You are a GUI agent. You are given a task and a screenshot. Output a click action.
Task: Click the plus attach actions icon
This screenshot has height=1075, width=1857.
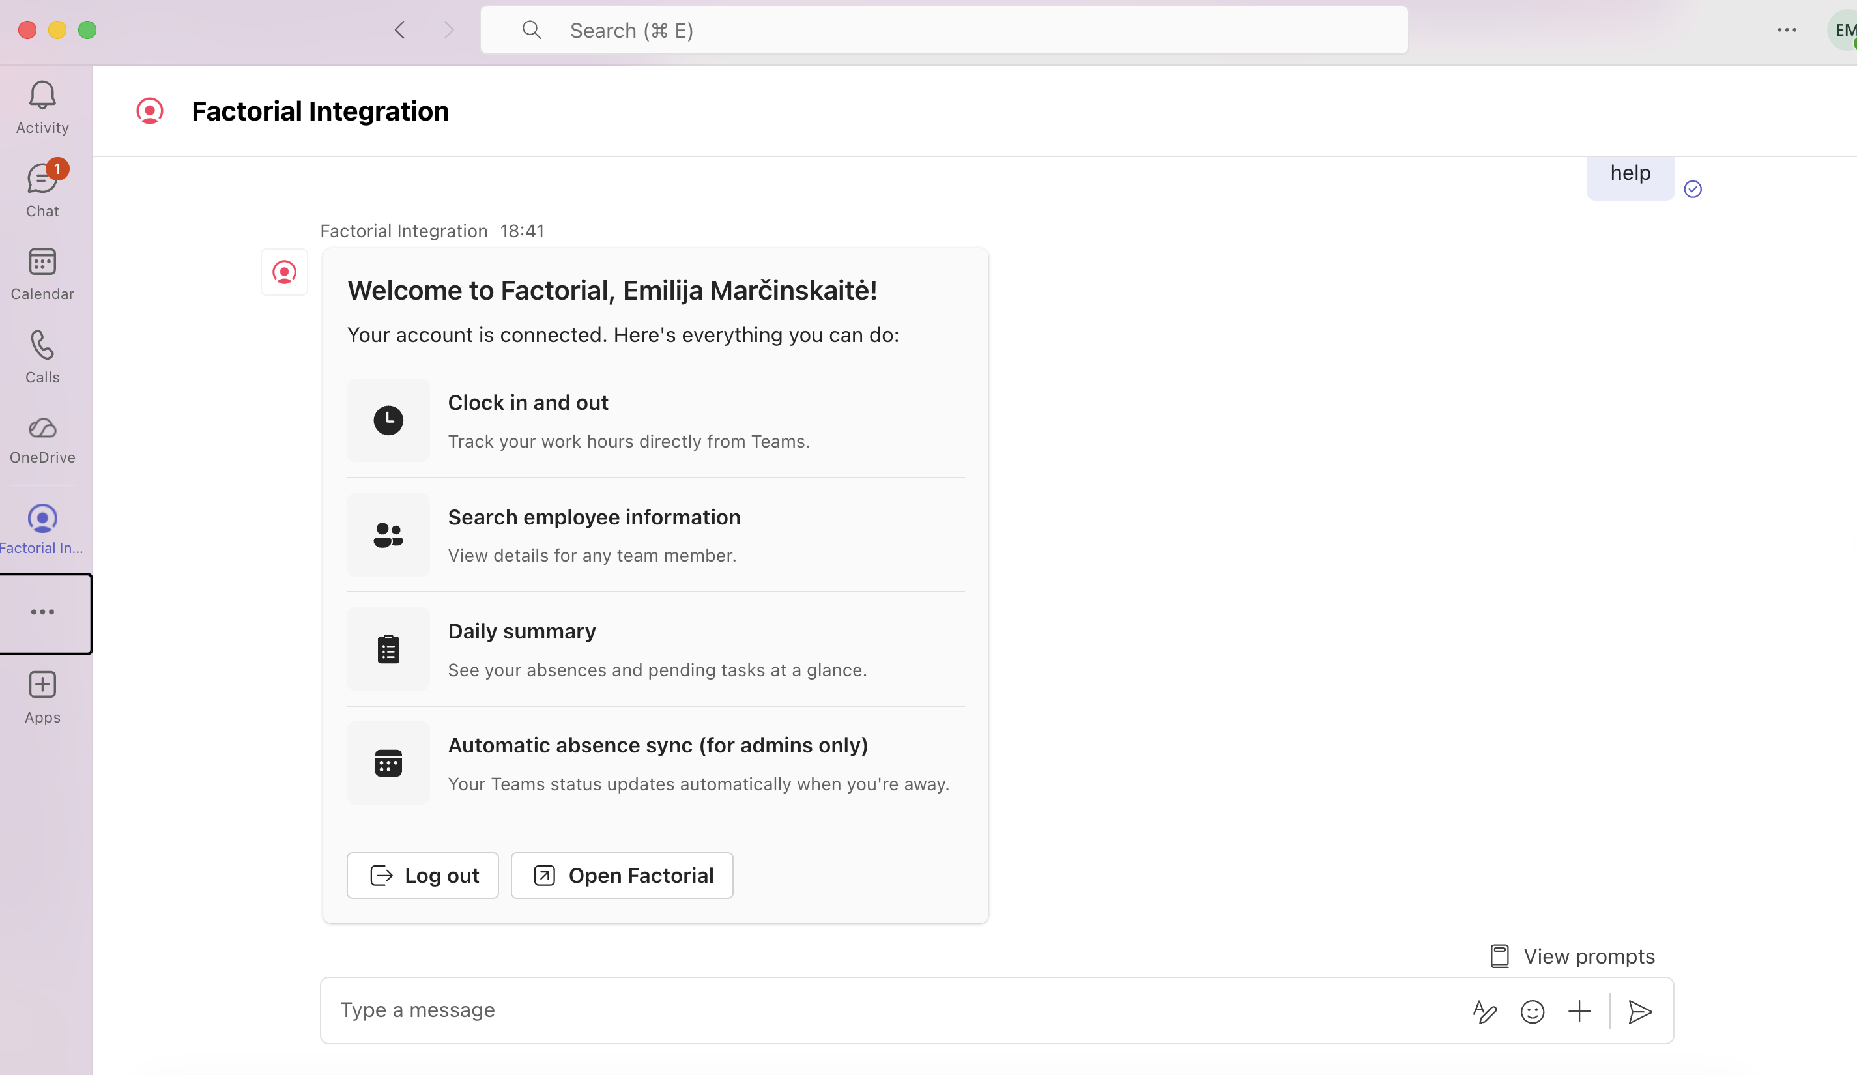tap(1579, 1011)
